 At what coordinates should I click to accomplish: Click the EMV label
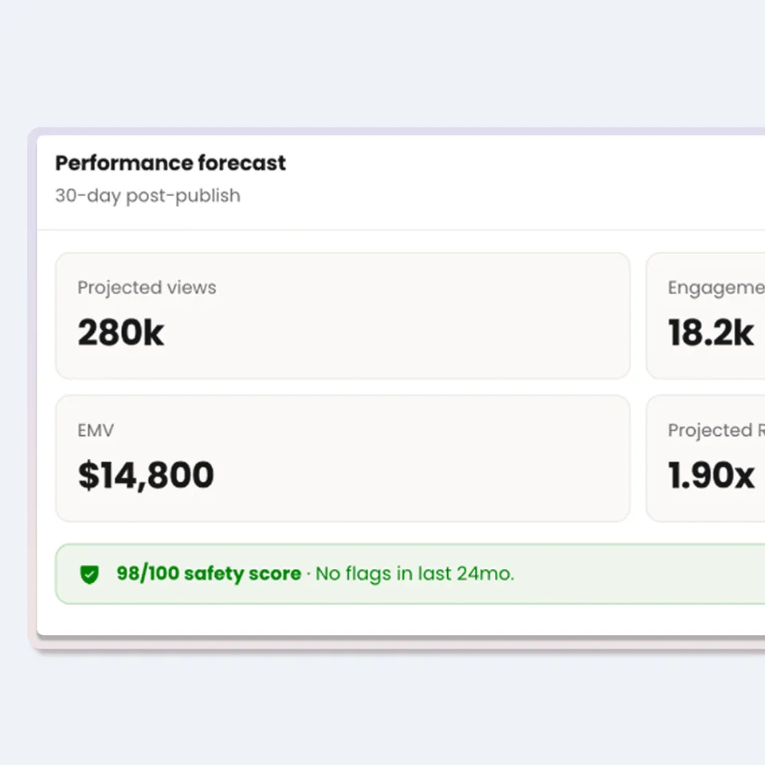pos(96,430)
